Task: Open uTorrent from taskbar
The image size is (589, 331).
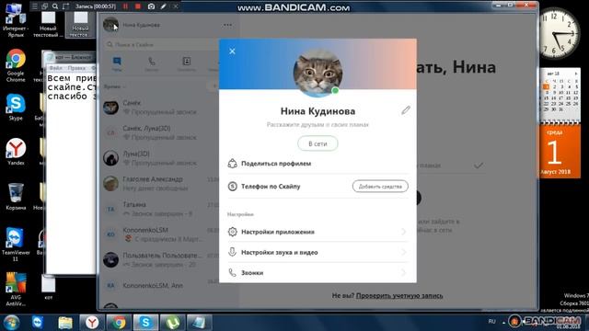Action: coord(172,323)
